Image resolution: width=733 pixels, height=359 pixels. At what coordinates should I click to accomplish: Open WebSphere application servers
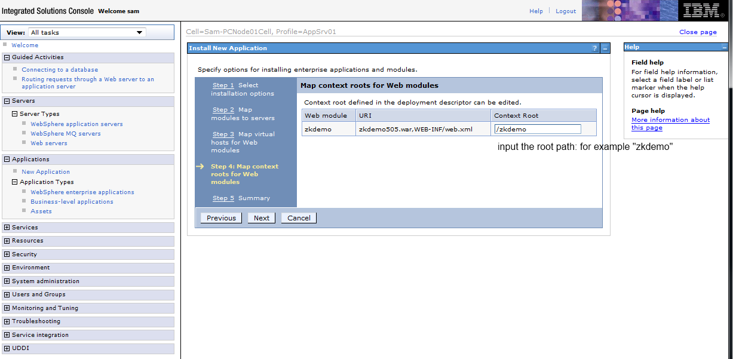76,124
